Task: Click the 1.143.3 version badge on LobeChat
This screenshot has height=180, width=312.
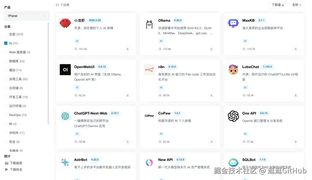Action: [267, 67]
